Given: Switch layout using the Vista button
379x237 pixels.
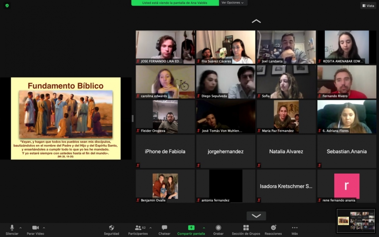Looking at the screenshot, I should tap(368, 6).
